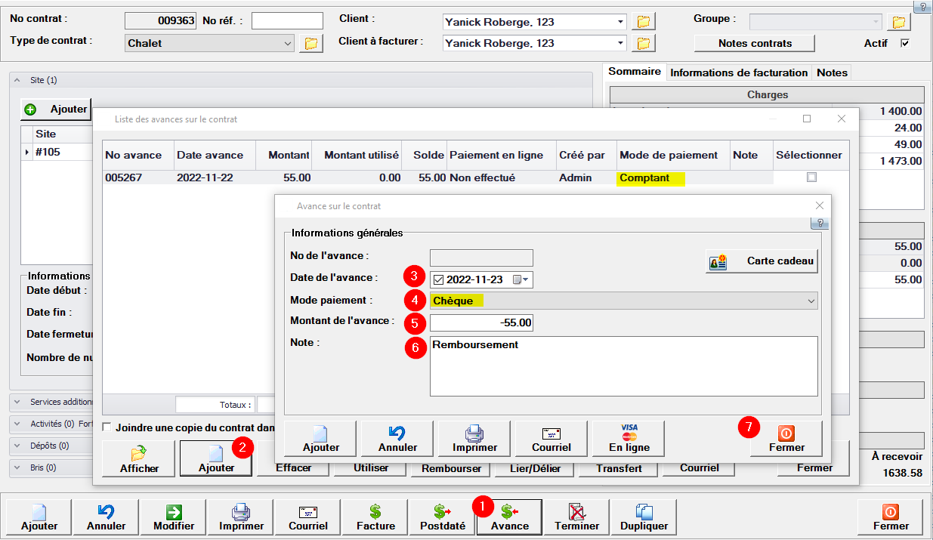Open the folder icon beside Client à facturer
Viewport: 933px width, 540px height.
pos(644,43)
